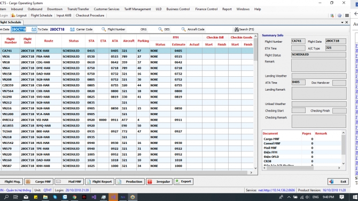Click the globe icon in the top-right toolbar

coord(339,15)
